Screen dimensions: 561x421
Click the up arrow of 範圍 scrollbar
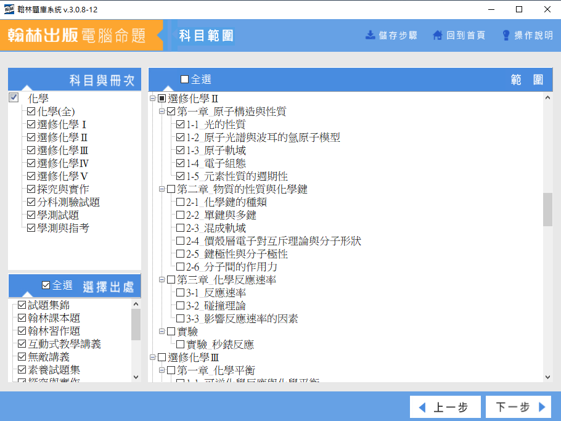(547, 97)
